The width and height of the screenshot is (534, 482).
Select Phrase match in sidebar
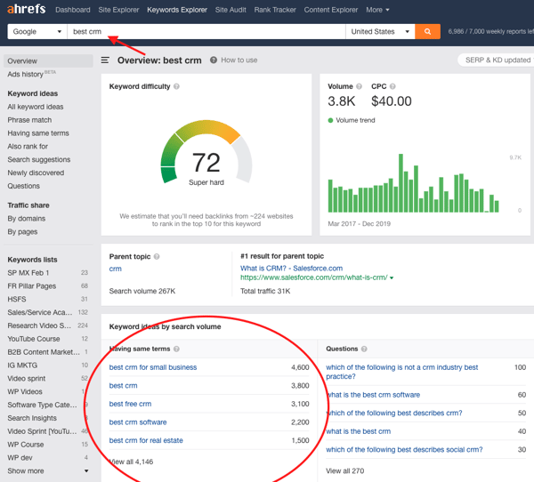tap(29, 120)
